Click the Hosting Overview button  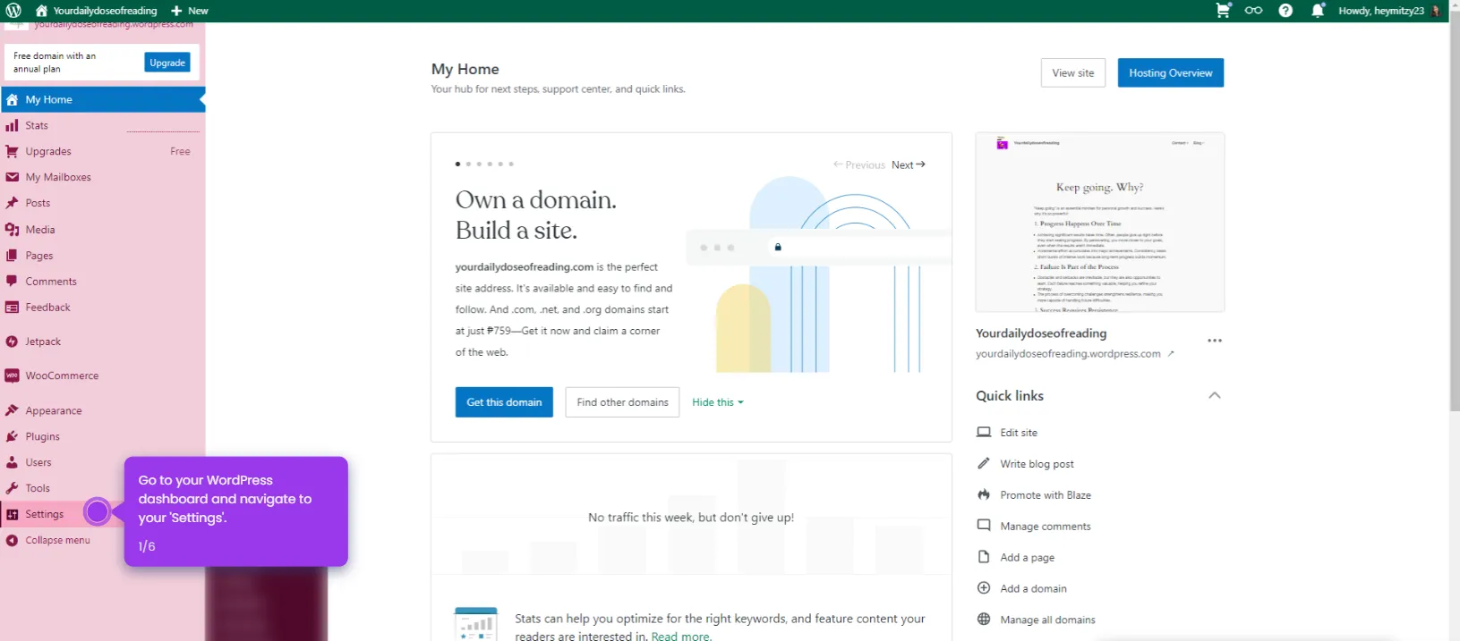click(1171, 73)
